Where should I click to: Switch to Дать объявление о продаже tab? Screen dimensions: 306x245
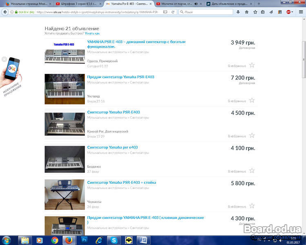[229, 4]
